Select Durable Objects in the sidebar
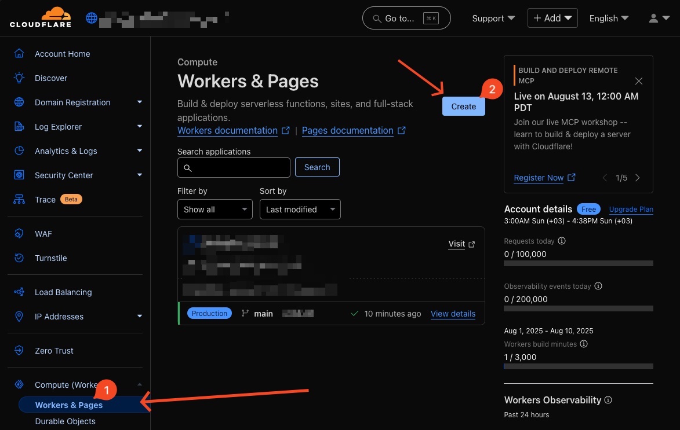The width and height of the screenshot is (680, 430). 65,421
